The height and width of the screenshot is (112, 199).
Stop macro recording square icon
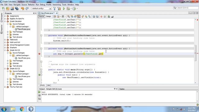105,16
